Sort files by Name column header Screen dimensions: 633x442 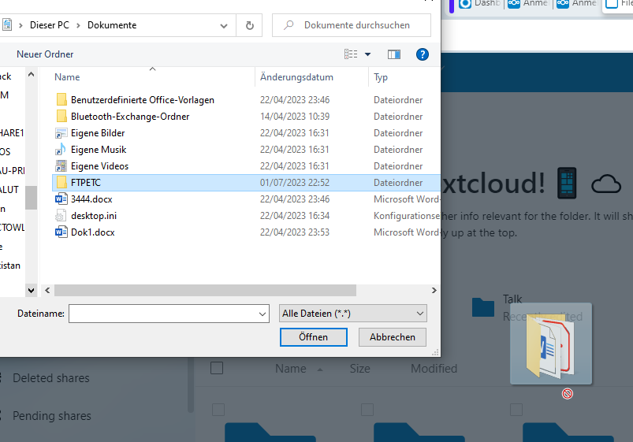pos(67,77)
